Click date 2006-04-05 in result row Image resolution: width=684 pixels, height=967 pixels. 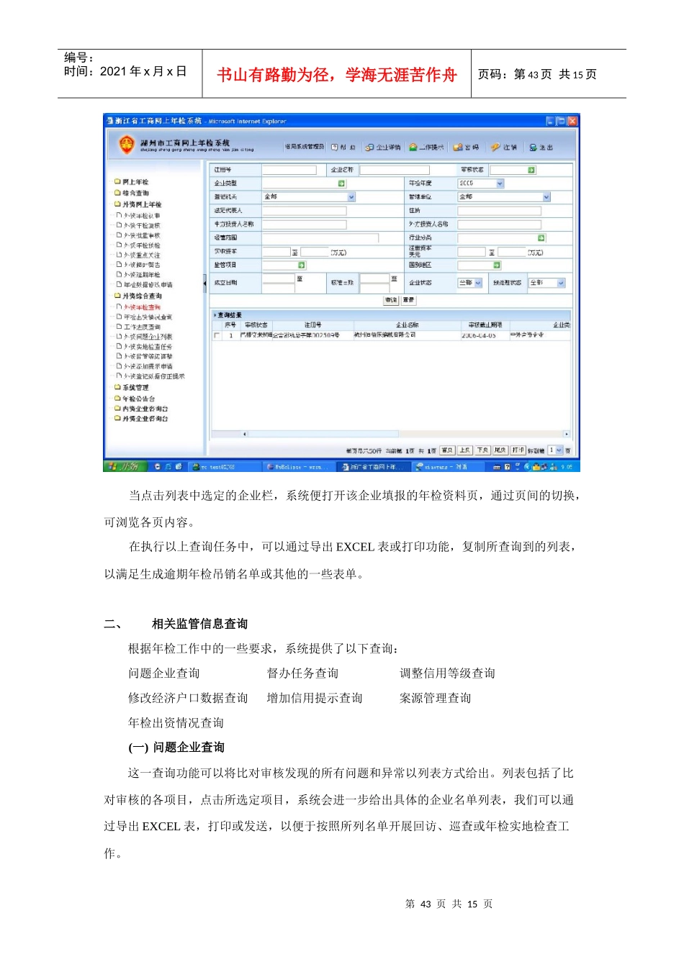[x=479, y=336]
